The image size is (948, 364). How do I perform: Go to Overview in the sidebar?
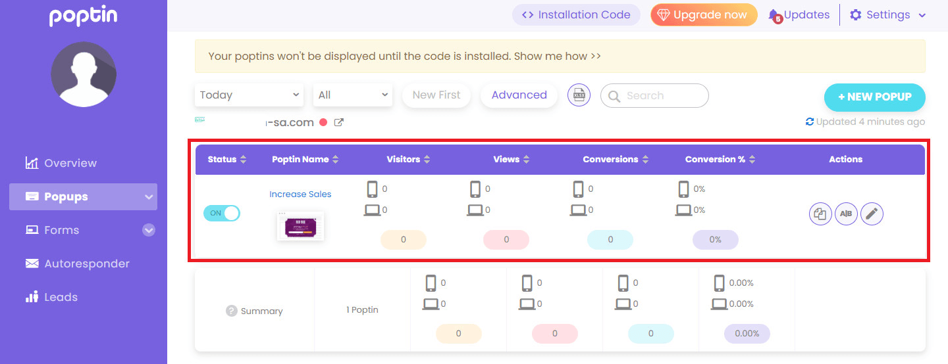[70, 163]
